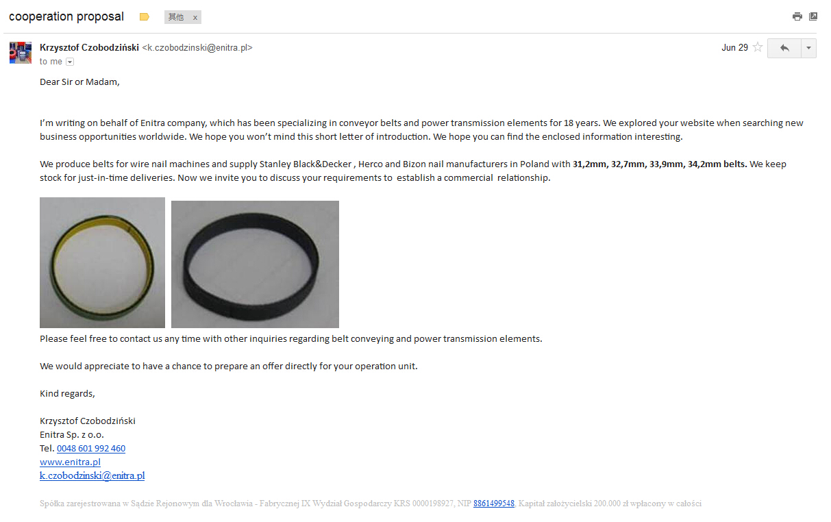Open the green-yellow belt image
The width and height of the screenshot is (831, 522).
pyautogui.click(x=102, y=262)
